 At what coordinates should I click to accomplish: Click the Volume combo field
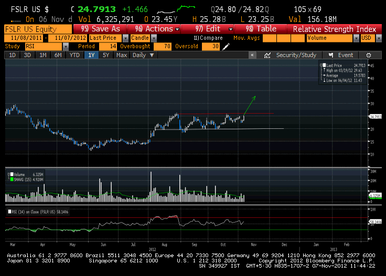tap(330, 38)
